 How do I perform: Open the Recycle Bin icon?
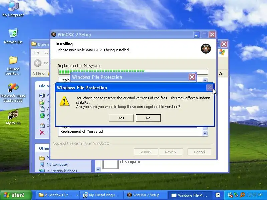click(13, 36)
